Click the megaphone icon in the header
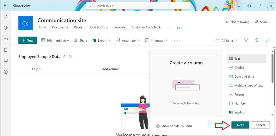 pos(238,6)
